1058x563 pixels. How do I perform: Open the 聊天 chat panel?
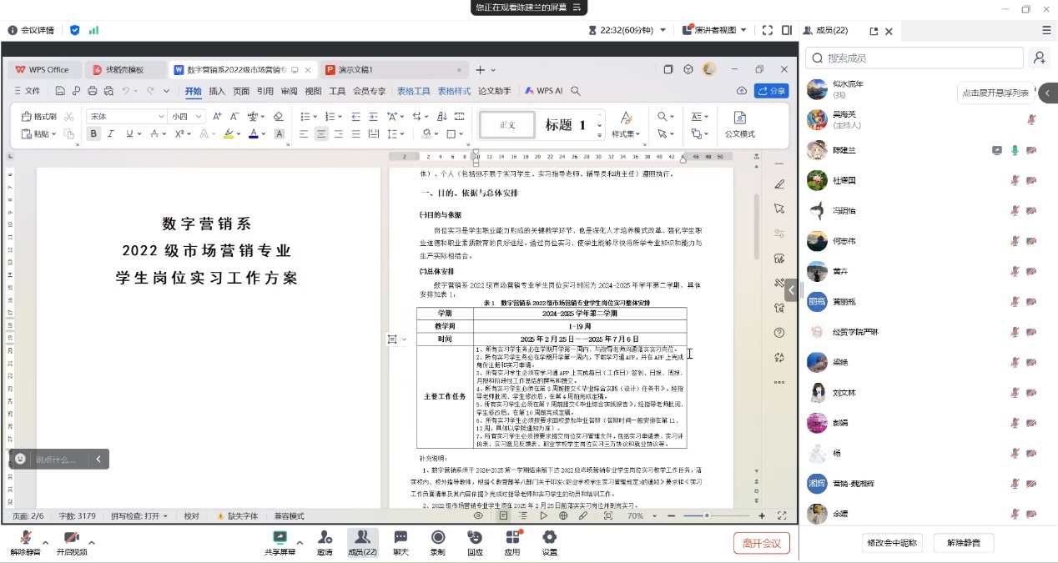tap(401, 541)
